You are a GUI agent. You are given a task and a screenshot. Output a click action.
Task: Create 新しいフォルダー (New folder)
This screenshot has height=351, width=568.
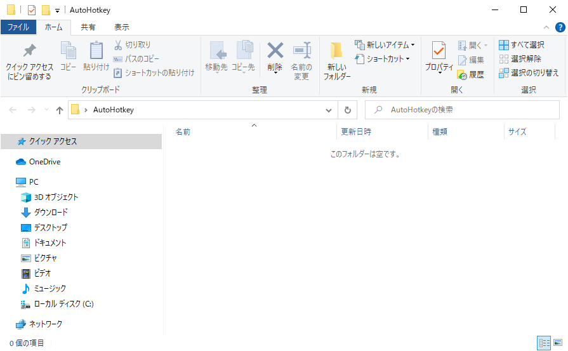(x=337, y=61)
